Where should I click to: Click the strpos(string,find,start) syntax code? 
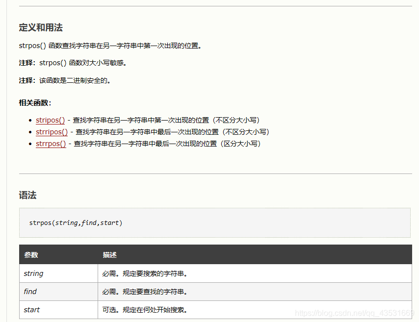76,223
